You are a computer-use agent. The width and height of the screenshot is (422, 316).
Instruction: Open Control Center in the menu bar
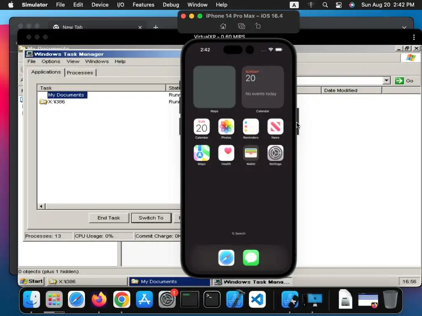(x=339, y=5)
